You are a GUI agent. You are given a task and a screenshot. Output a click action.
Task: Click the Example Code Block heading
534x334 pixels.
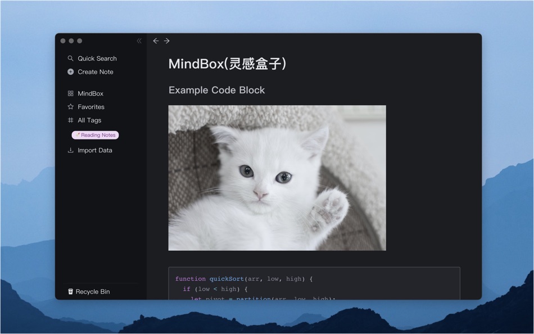(x=216, y=90)
